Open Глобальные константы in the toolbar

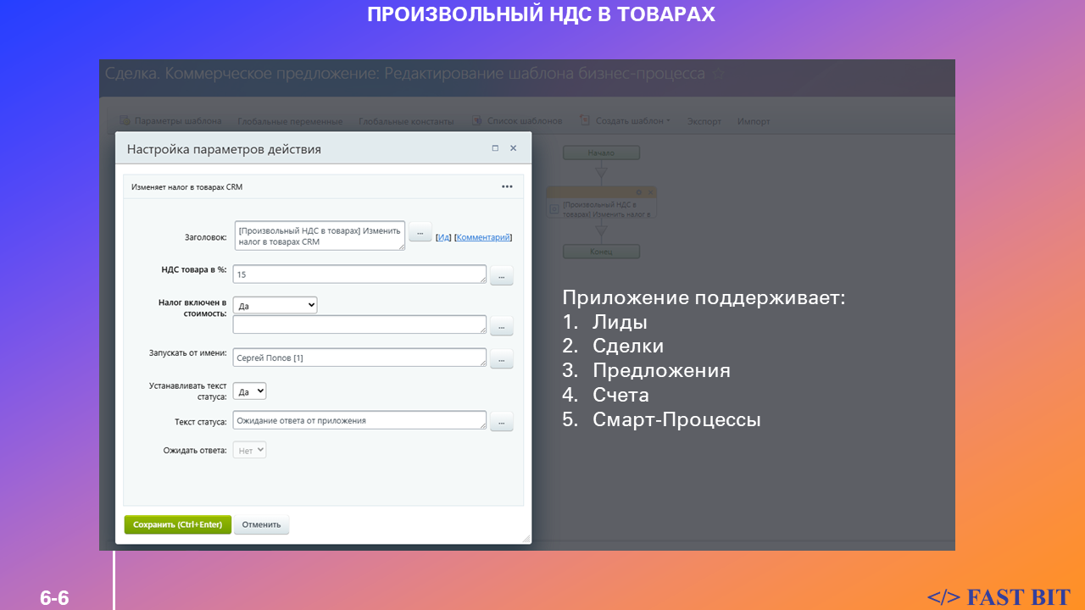coord(406,121)
